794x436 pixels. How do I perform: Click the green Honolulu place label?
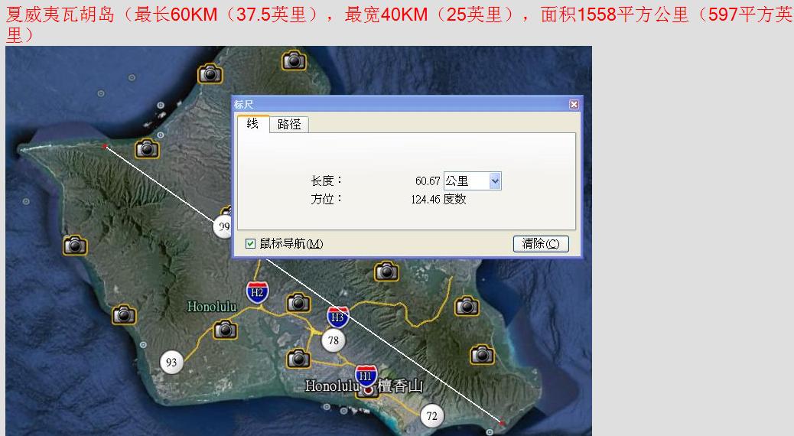[212, 307]
